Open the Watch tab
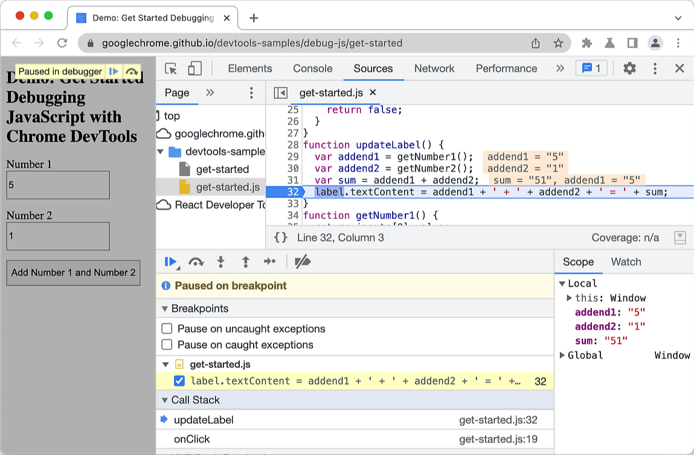This screenshot has height=455, width=694. tap(626, 262)
